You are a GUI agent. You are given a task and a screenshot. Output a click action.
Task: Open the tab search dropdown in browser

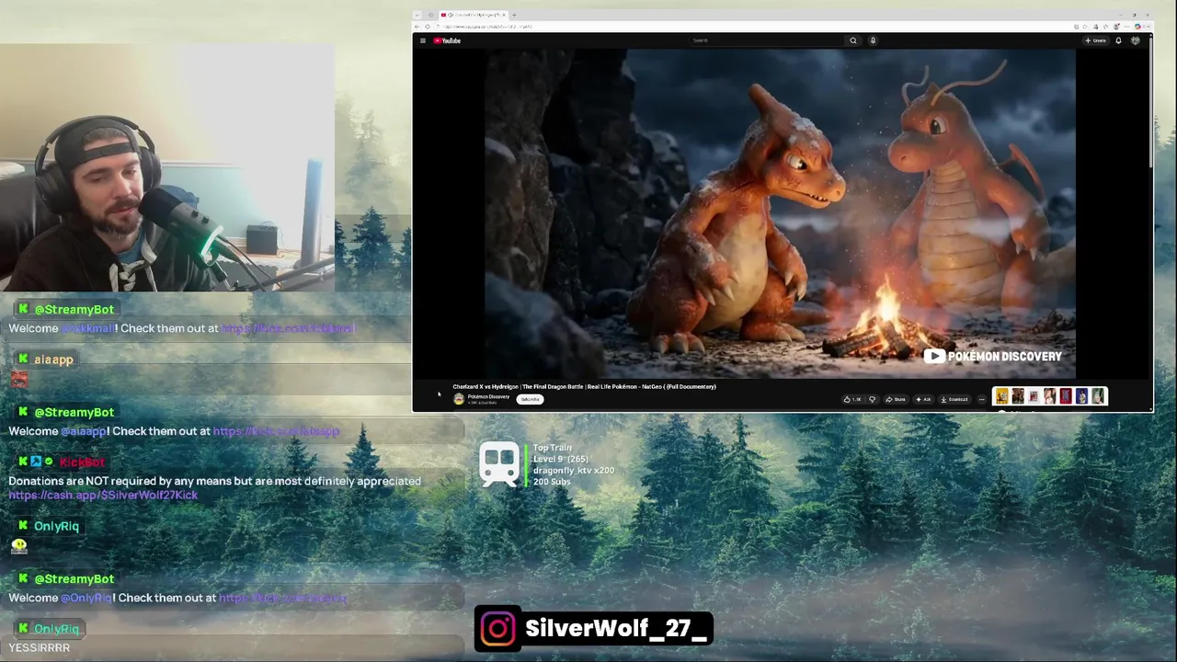(417, 15)
